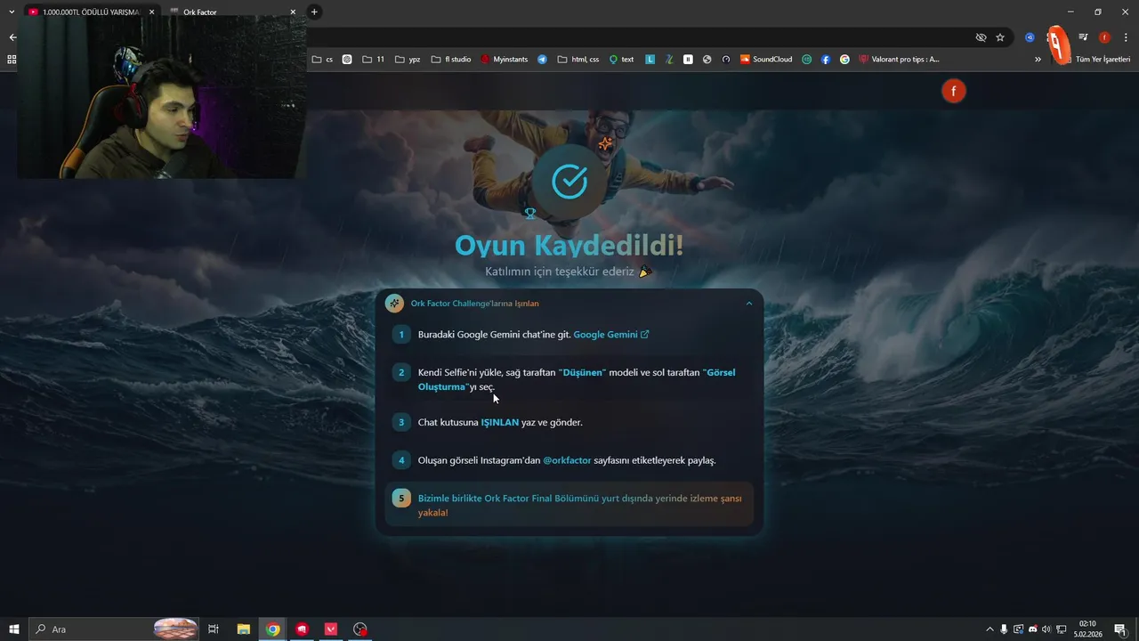Open the network tray icon

[1061, 629]
